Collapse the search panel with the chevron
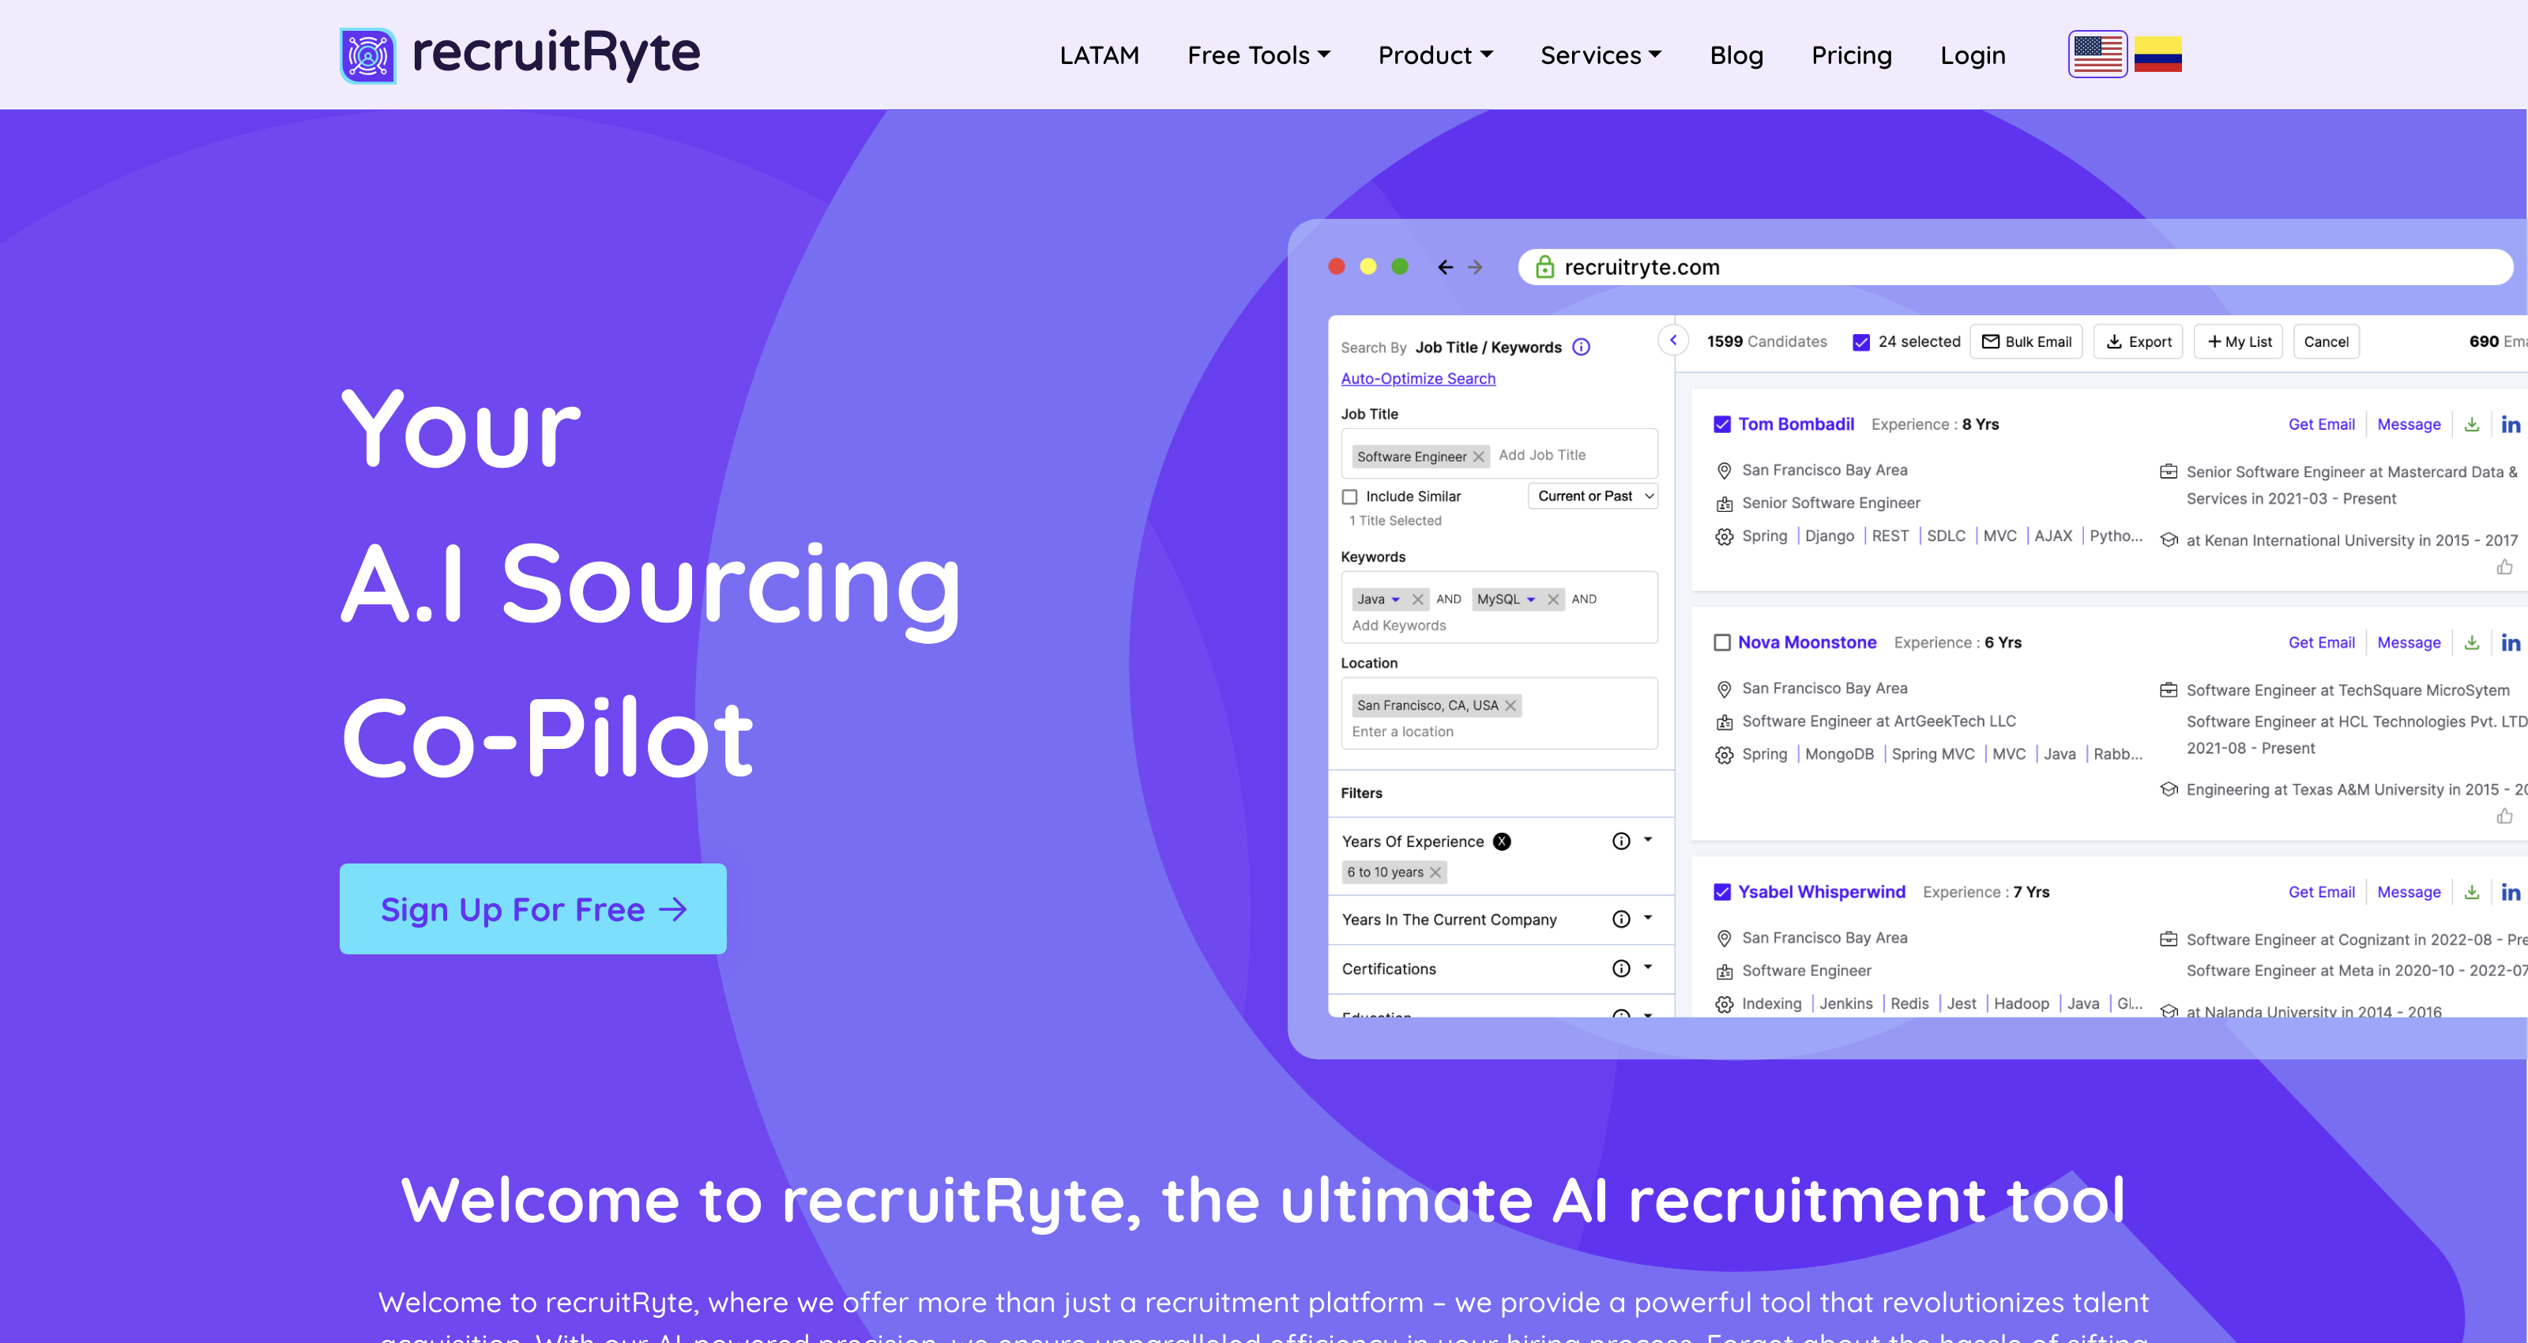This screenshot has height=1343, width=2528. tap(1673, 340)
